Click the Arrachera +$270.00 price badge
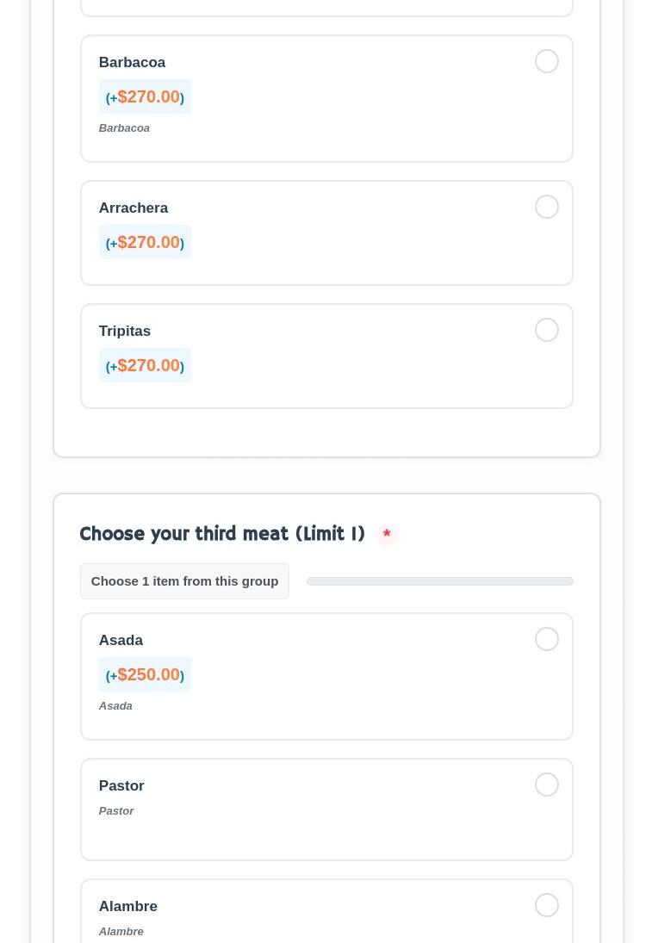The width and height of the screenshot is (646, 943). tap(145, 242)
